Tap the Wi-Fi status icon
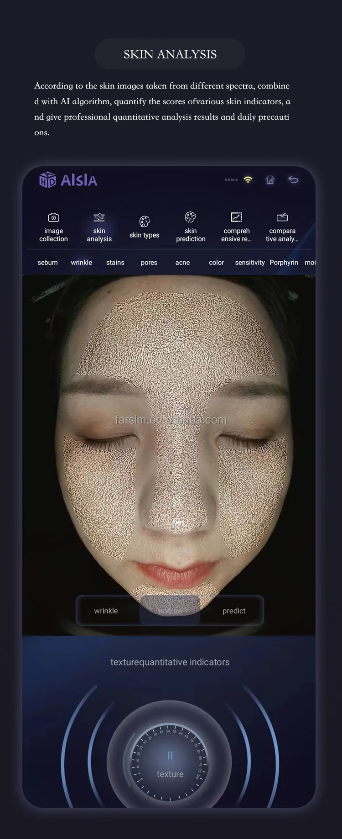342x839 pixels. tap(248, 179)
